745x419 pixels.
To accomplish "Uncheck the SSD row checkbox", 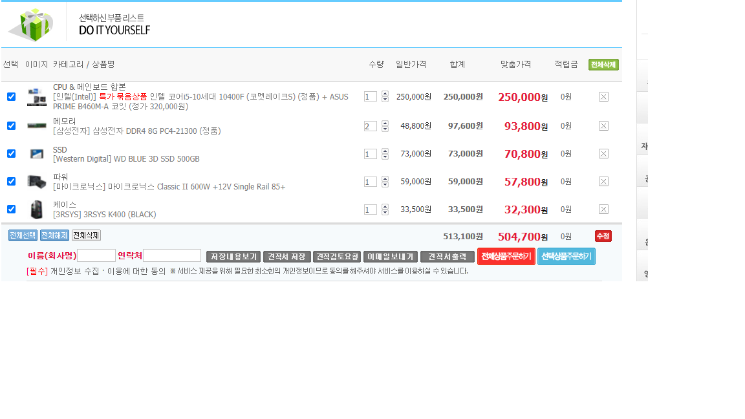I will pos(12,154).
